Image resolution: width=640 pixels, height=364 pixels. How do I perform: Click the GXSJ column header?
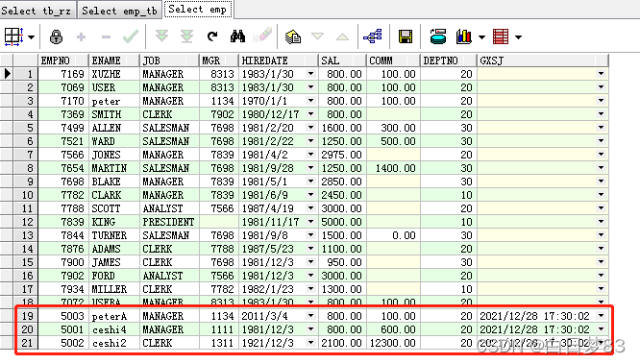[x=542, y=61]
